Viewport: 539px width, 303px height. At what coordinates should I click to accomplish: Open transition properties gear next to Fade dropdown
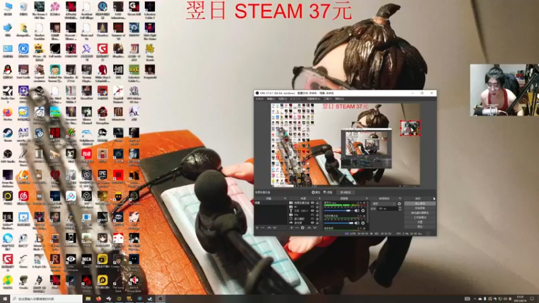399,204
